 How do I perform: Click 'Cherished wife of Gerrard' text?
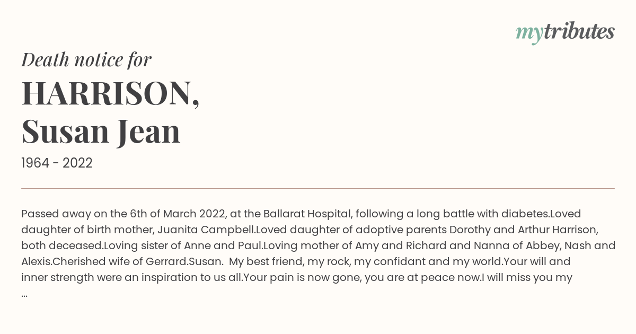pyautogui.click(x=119, y=261)
